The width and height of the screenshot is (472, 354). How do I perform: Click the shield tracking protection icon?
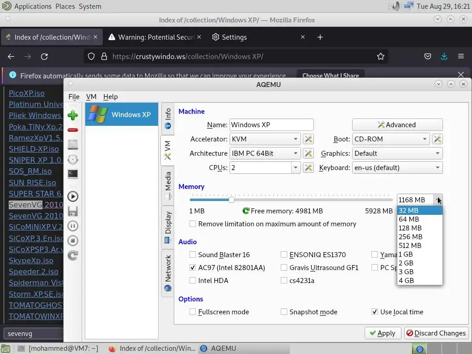91,57
